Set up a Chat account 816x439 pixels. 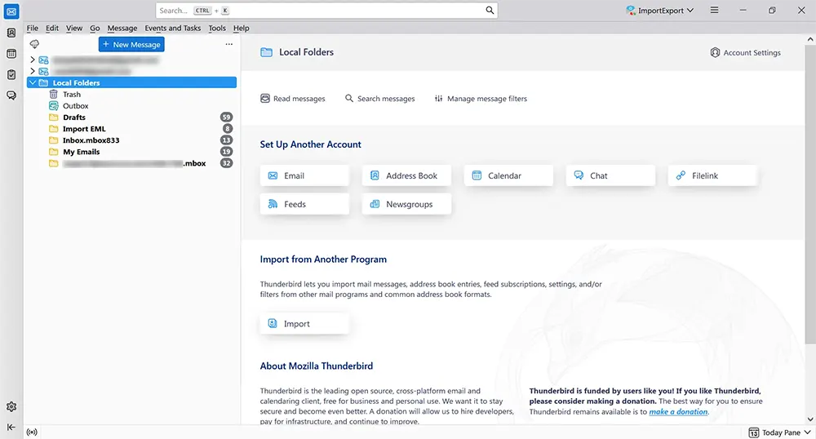[610, 175]
